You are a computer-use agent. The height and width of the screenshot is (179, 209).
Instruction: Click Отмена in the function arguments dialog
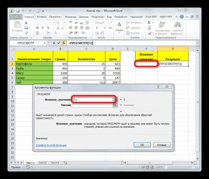162,145
